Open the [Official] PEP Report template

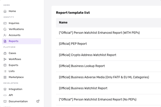coord(73,44)
